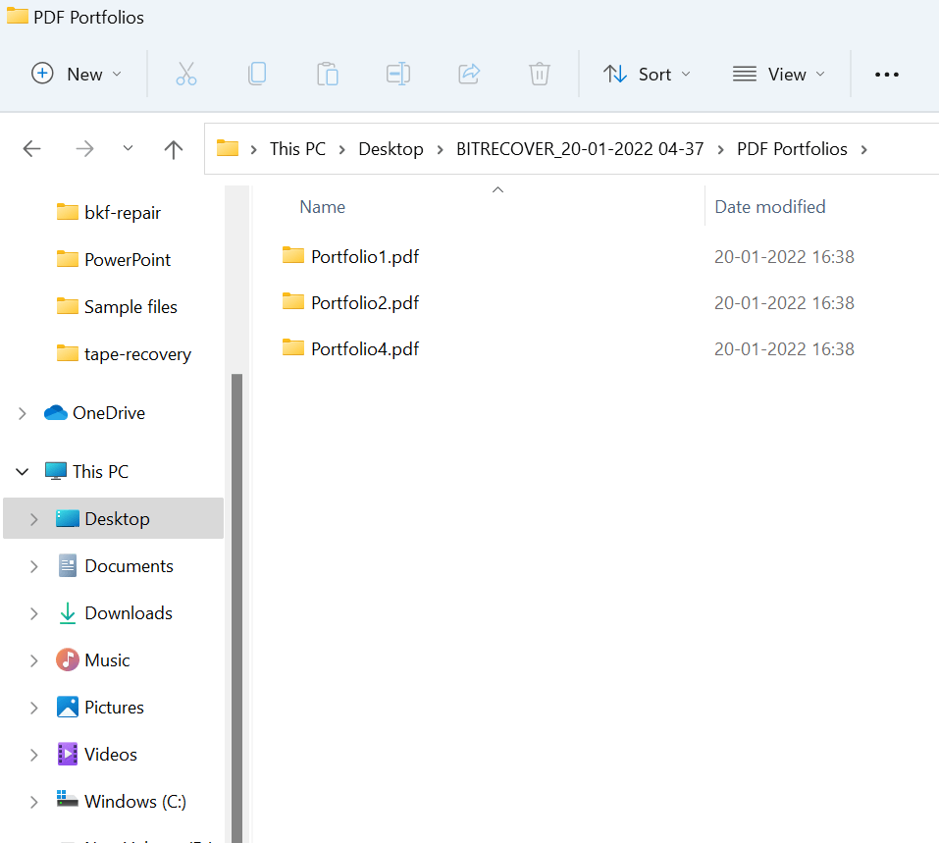
Task: Open Downloads in the navigation pane
Action: click(x=128, y=613)
